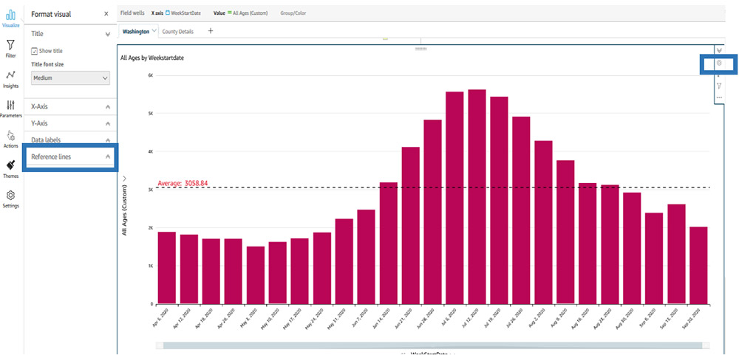Click the 6K Y-axis tick label

(x=150, y=75)
